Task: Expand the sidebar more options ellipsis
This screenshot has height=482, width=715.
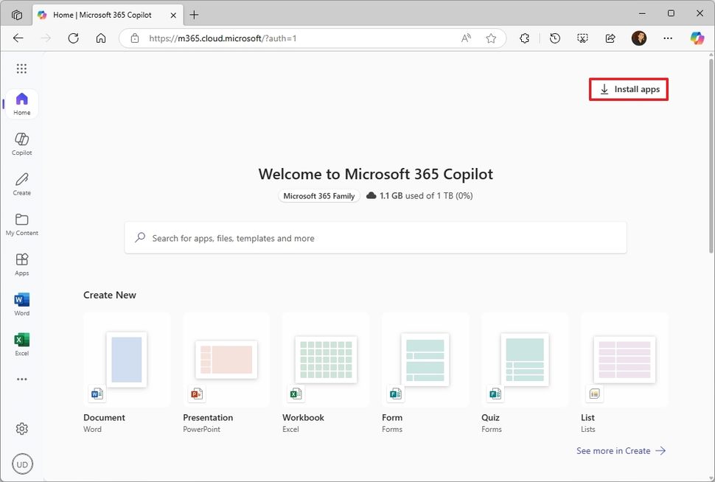Action: click(22, 380)
